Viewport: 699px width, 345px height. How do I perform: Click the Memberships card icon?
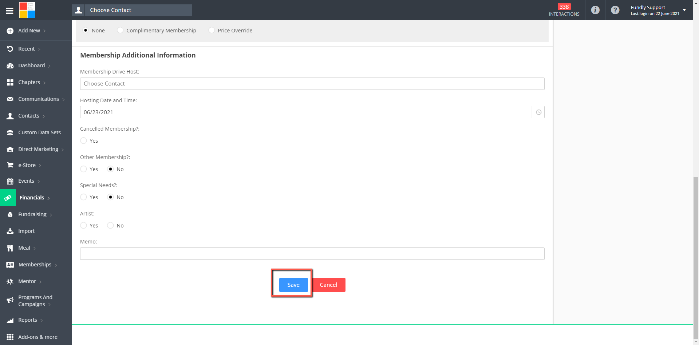[10, 265]
